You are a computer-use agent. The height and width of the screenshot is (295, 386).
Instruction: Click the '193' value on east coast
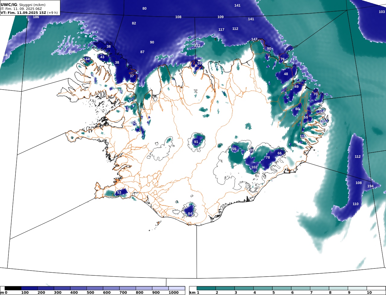(323, 122)
